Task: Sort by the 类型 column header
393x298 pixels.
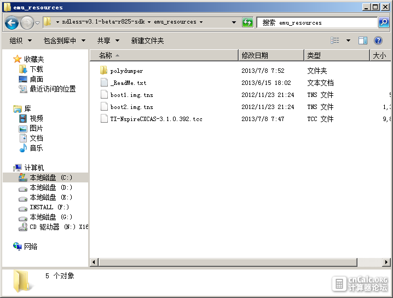Action: pyautogui.click(x=337, y=55)
